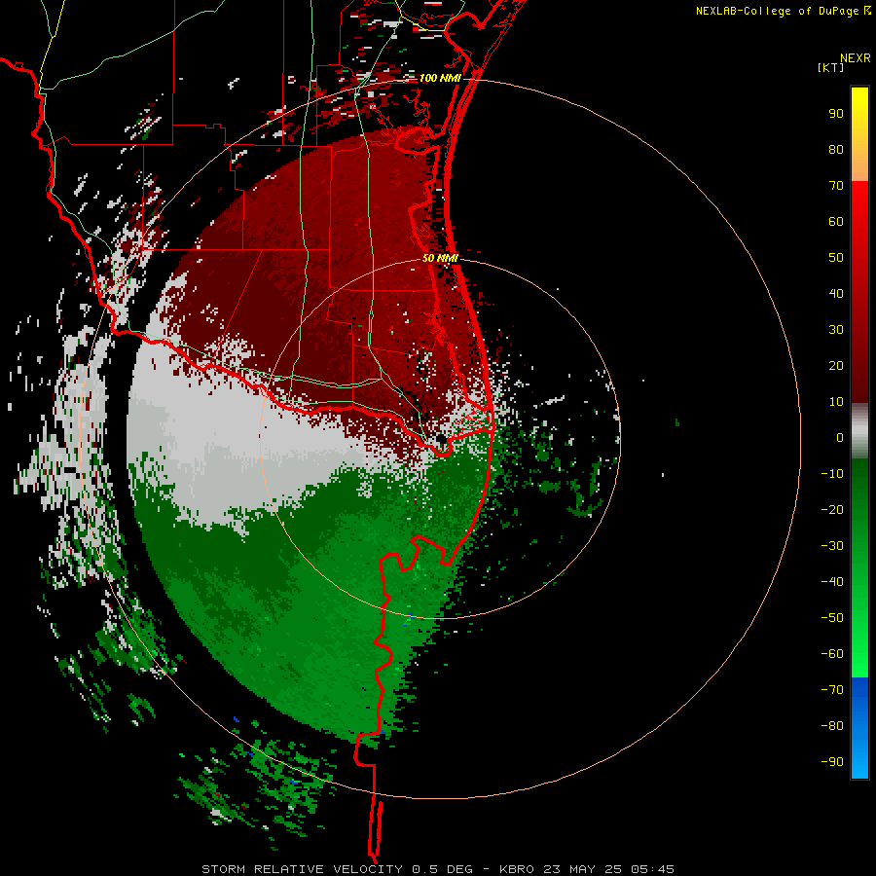Viewport: 876px width, 876px height.
Task: Click the -10 value on velocity scale
Action: click(832, 474)
